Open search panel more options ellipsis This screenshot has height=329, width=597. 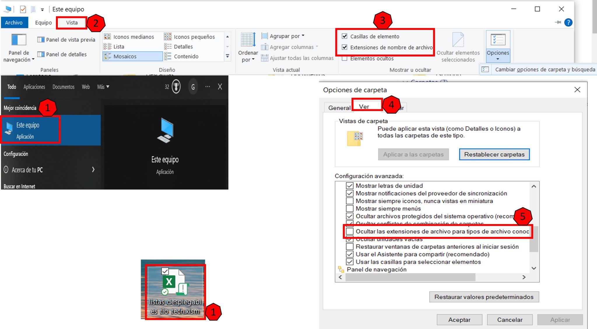point(208,87)
